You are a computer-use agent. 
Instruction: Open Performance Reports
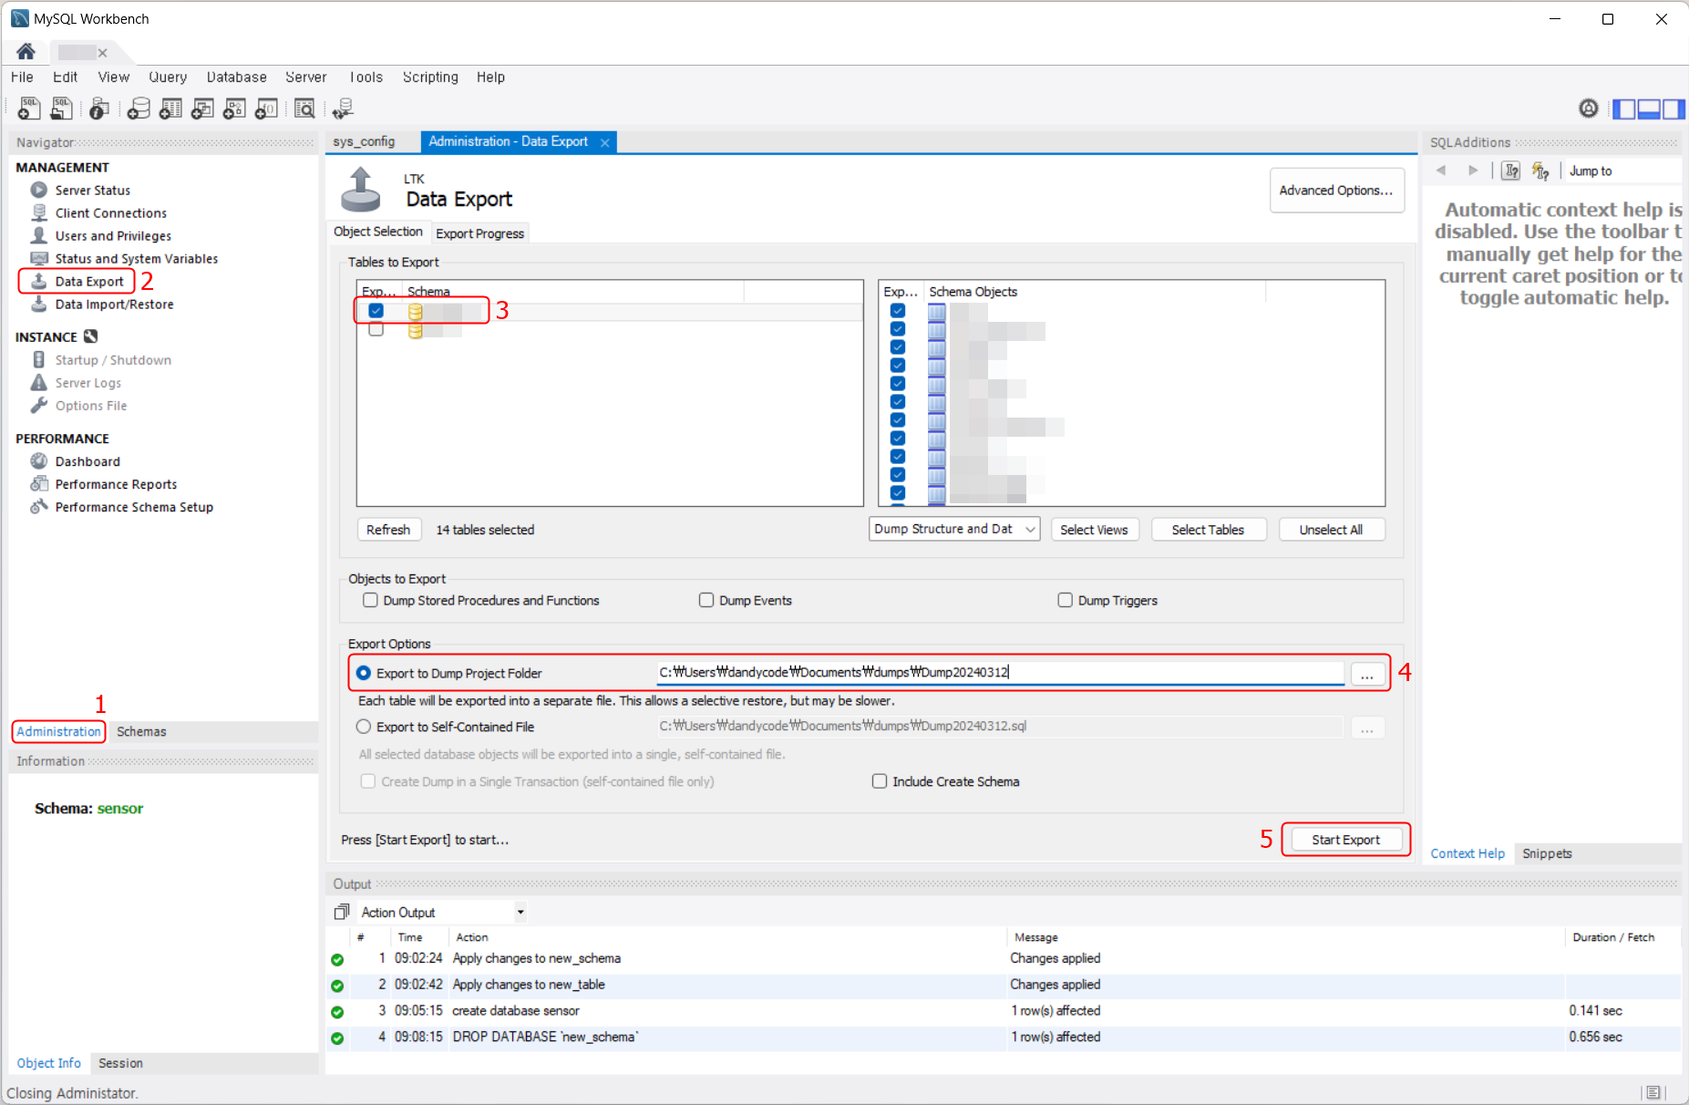[x=116, y=484]
